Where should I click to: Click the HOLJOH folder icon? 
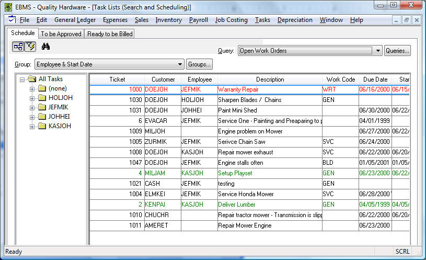tap(42, 98)
